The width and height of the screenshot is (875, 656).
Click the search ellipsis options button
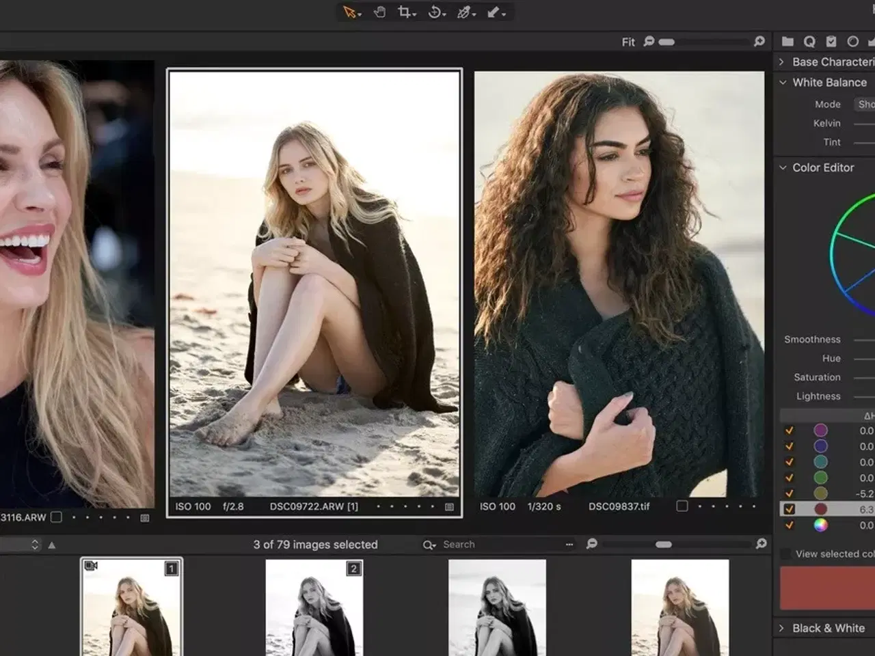569,545
